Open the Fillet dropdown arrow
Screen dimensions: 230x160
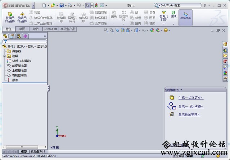(x=114, y=24)
